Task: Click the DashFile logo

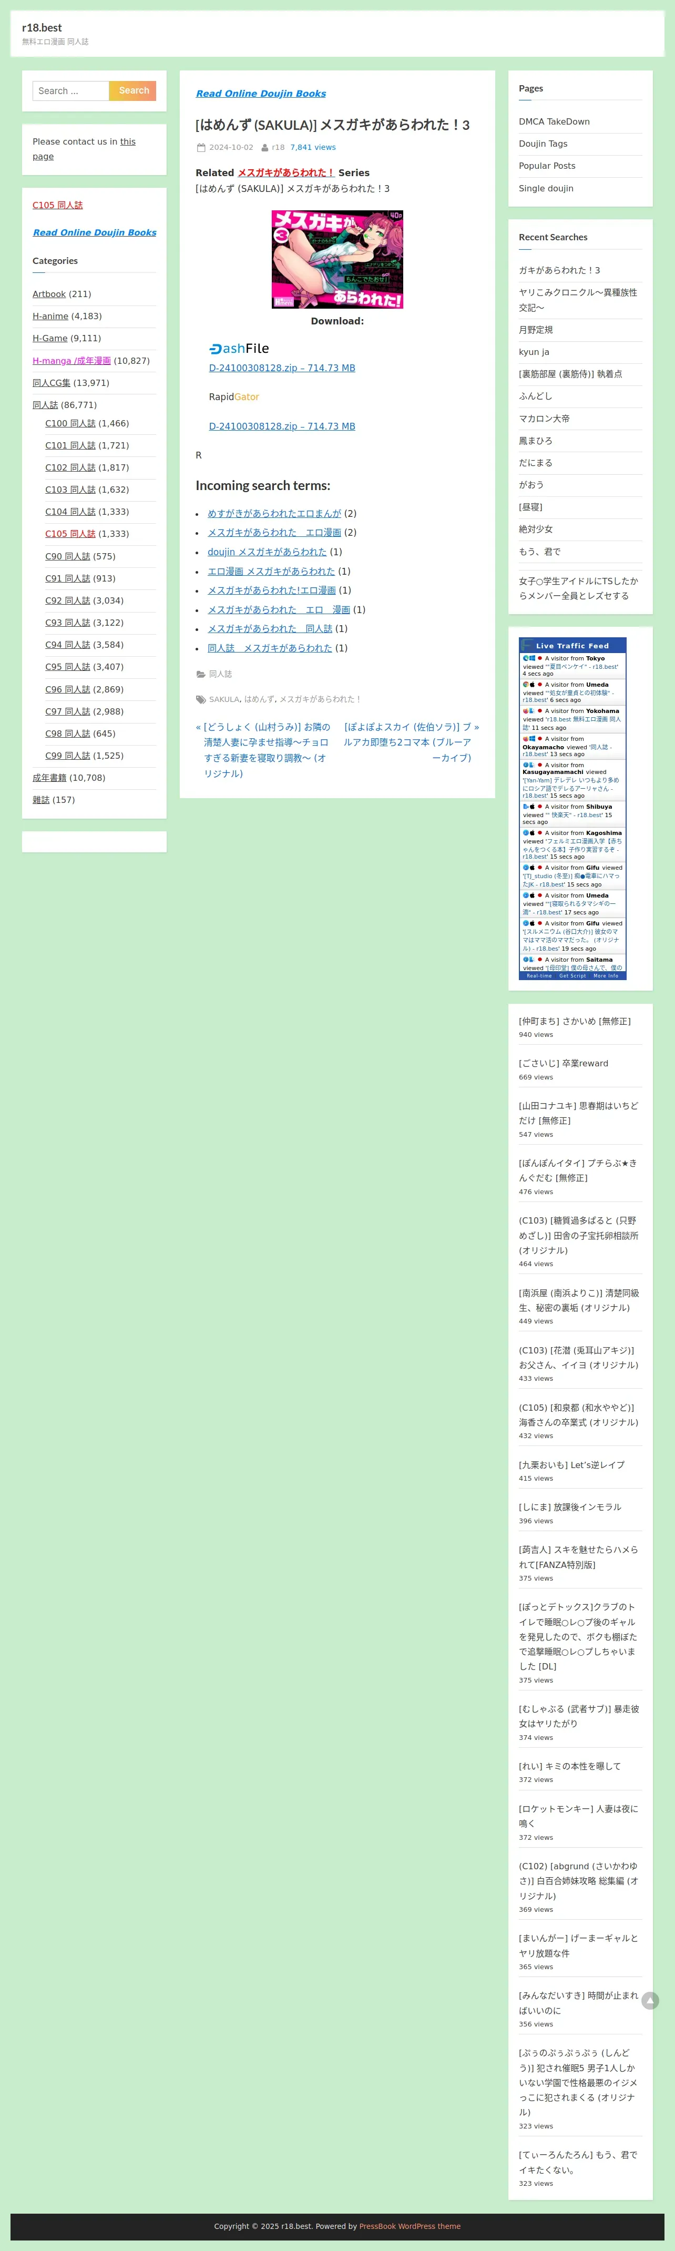Action: pos(239,349)
